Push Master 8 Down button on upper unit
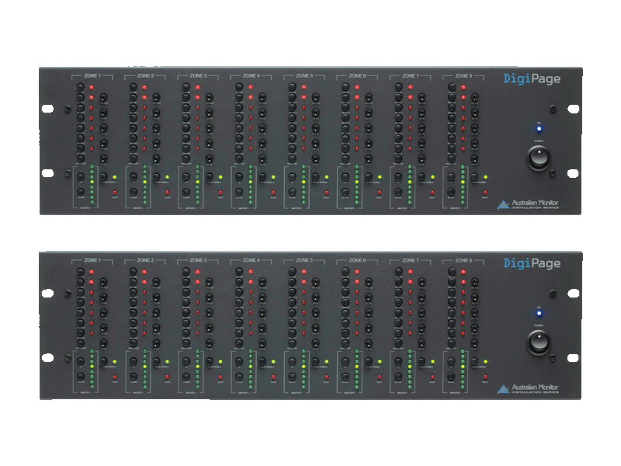621x466 pixels. 452,192
